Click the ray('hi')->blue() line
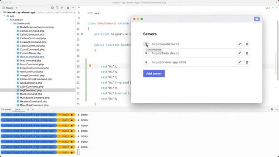279x157 pixels. (x=116, y=93)
